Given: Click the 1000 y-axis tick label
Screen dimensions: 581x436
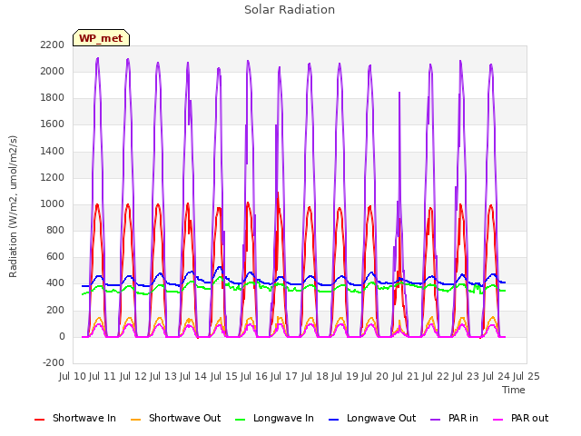Looking at the screenshot, I should coord(53,203).
